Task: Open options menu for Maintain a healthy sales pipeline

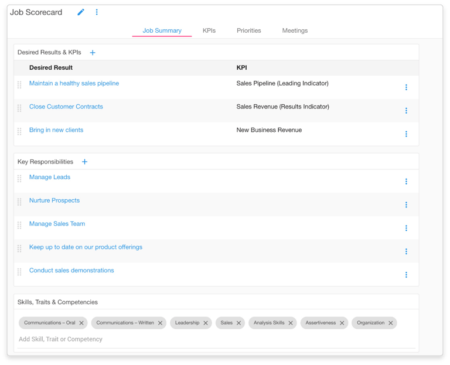Action: tap(406, 87)
